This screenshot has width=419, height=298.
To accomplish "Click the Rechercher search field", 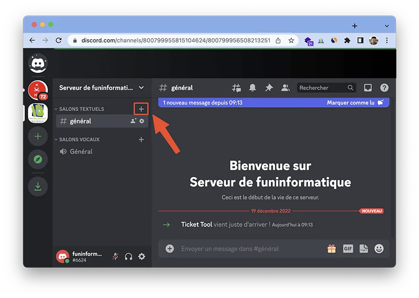I will click(x=322, y=88).
